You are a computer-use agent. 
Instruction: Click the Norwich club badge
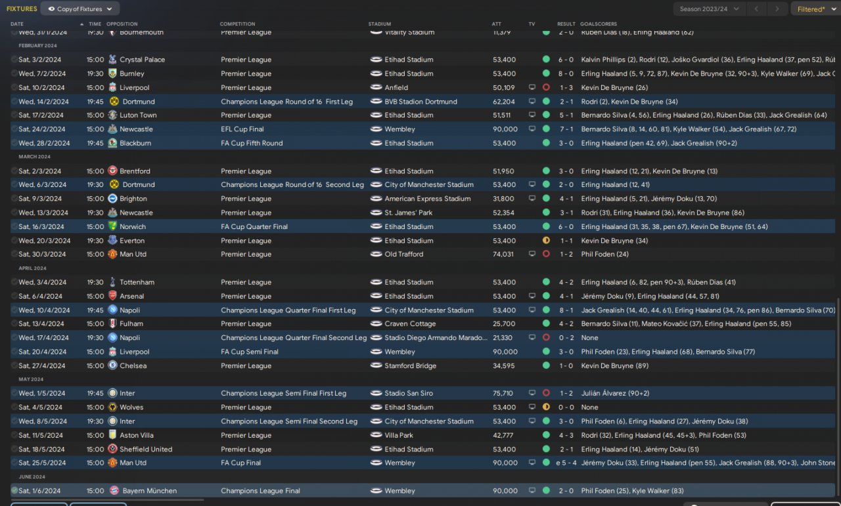(x=112, y=226)
